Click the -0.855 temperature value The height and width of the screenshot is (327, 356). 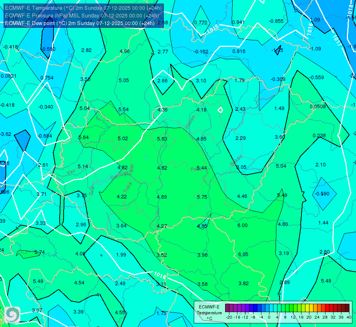click(276, 21)
